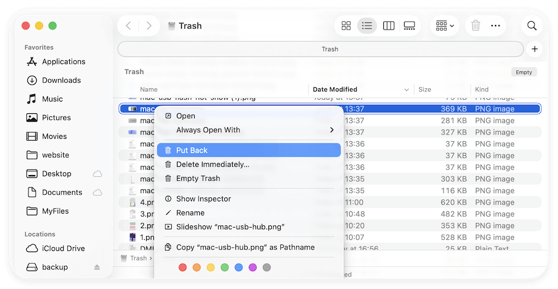Switch to column view
Screen dimensions: 558x289
click(388, 26)
